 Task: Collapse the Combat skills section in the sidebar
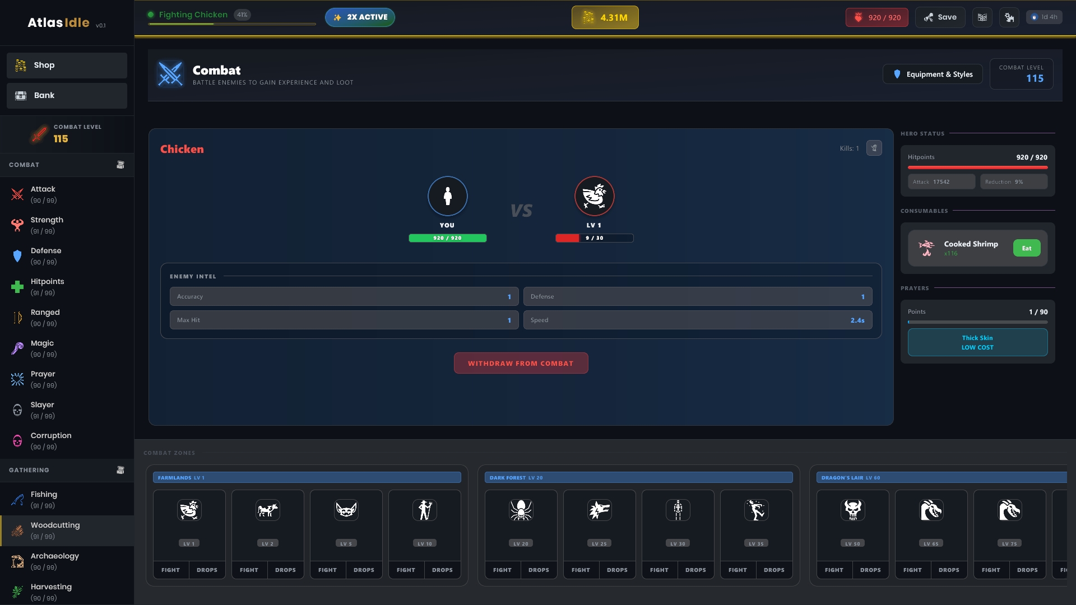120,165
